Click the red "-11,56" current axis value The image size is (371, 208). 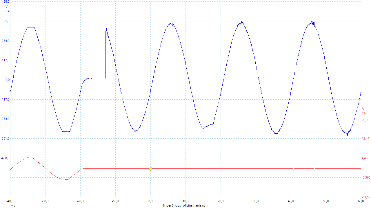(366, 197)
